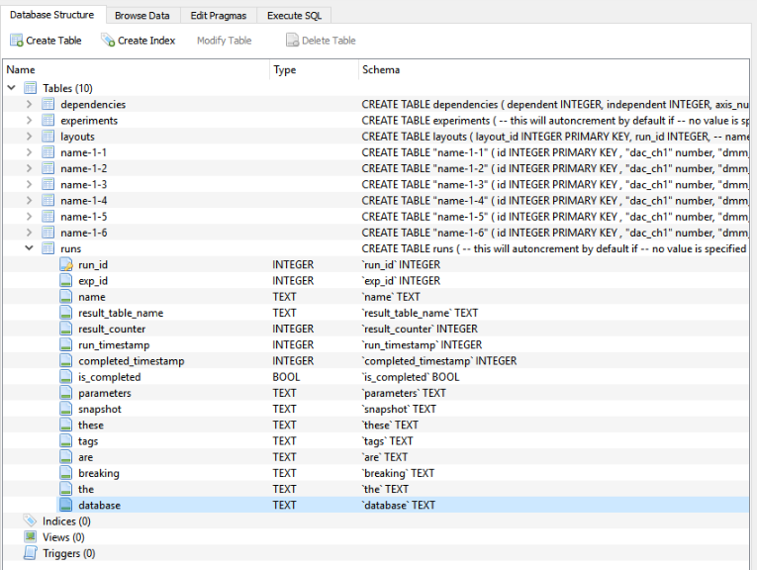
Task: Expand the experiments table node
Action: [30, 121]
